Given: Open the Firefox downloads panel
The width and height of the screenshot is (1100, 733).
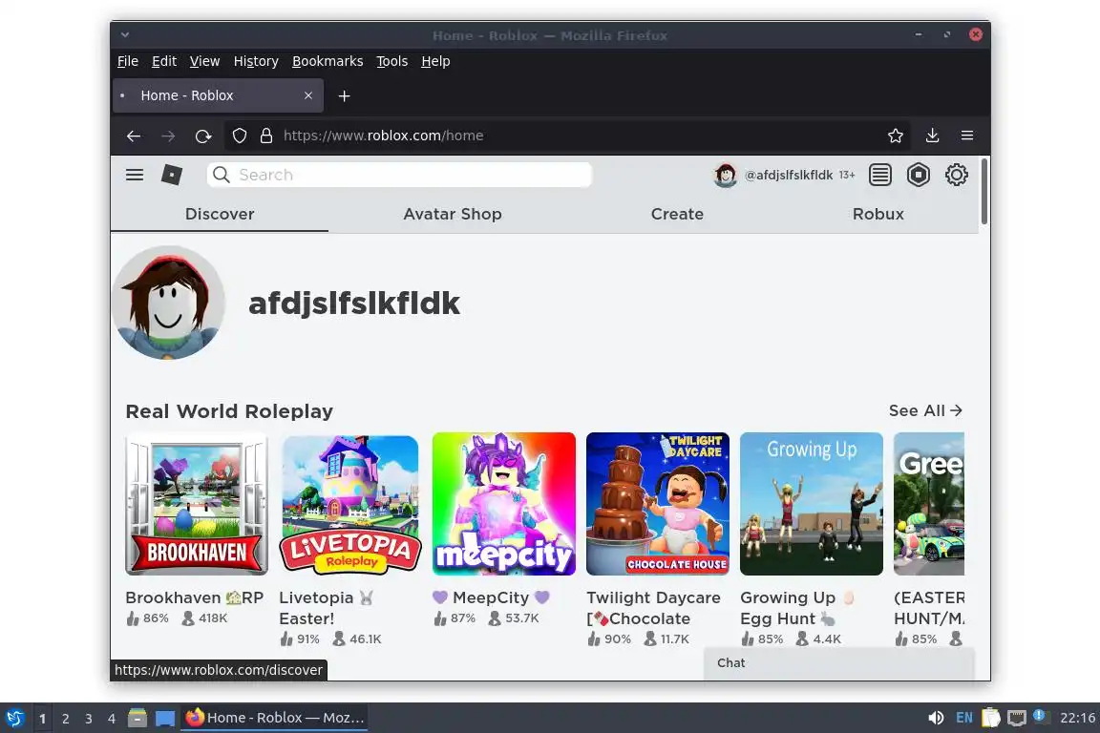Looking at the screenshot, I should (x=932, y=136).
